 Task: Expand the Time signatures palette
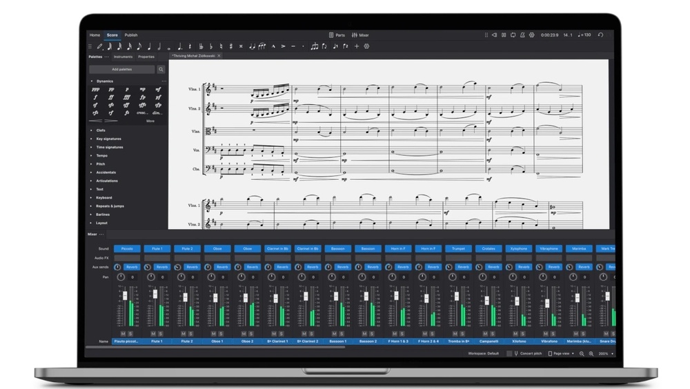[109, 147]
